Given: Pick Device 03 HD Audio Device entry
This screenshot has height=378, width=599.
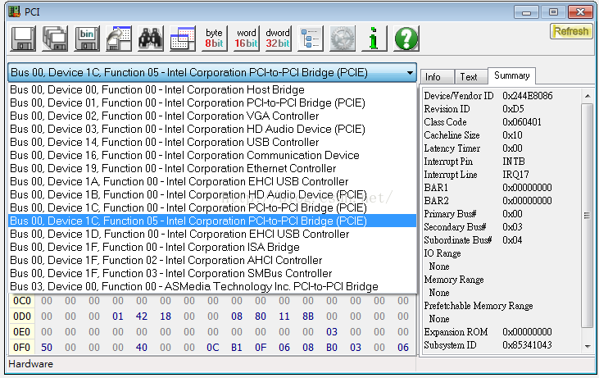Looking at the screenshot, I should point(212,130).
